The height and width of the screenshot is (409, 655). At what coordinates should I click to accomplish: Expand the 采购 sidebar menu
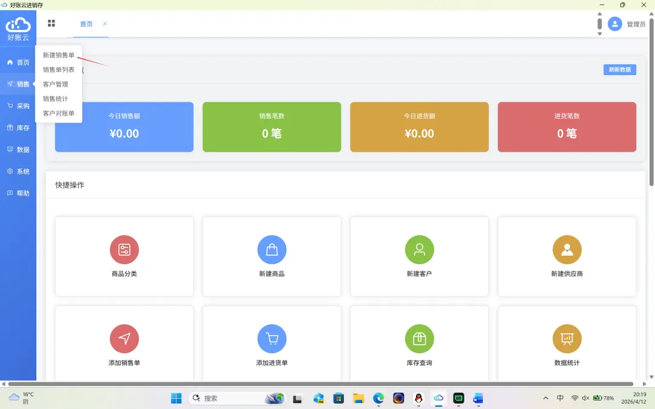pyautogui.click(x=18, y=106)
